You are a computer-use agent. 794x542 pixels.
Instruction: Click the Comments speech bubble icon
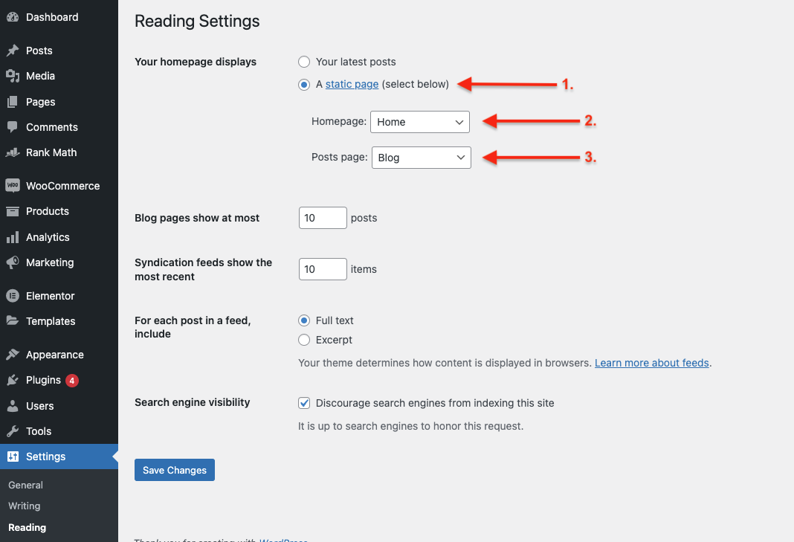[x=13, y=127]
